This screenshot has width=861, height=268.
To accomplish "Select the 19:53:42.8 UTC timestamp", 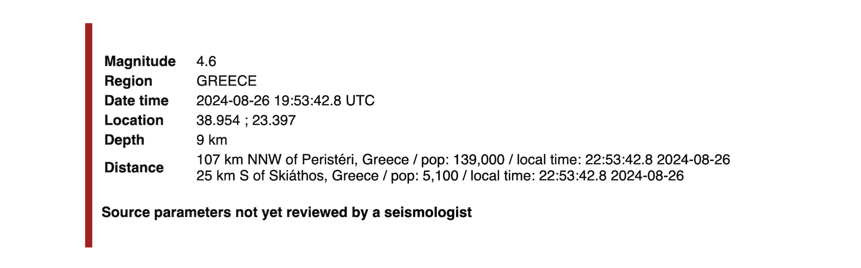I will click(324, 101).
